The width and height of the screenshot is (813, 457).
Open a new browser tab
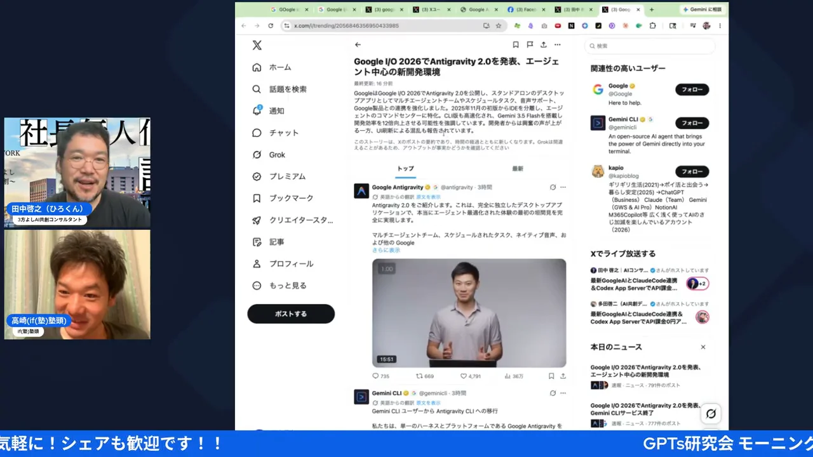pos(651,10)
